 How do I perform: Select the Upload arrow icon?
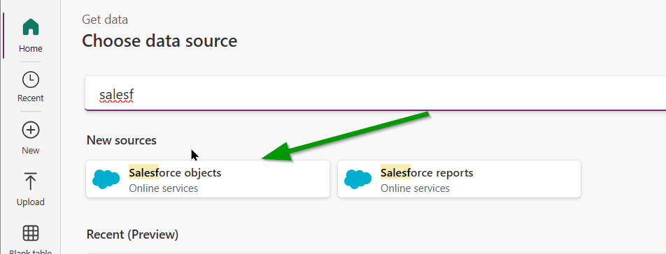coord(31,181)
